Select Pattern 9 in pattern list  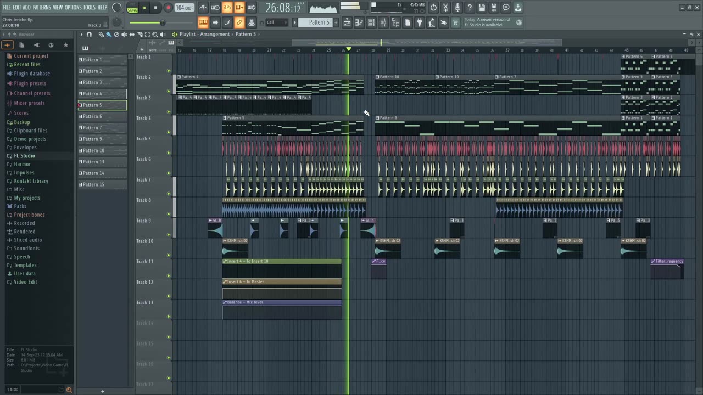(102, 139)
